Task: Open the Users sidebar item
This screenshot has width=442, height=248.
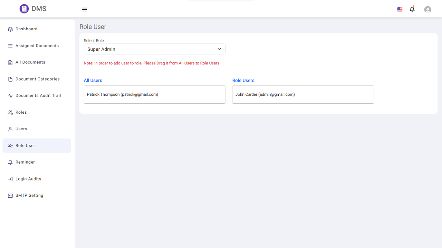Action: tap(21, 129)
